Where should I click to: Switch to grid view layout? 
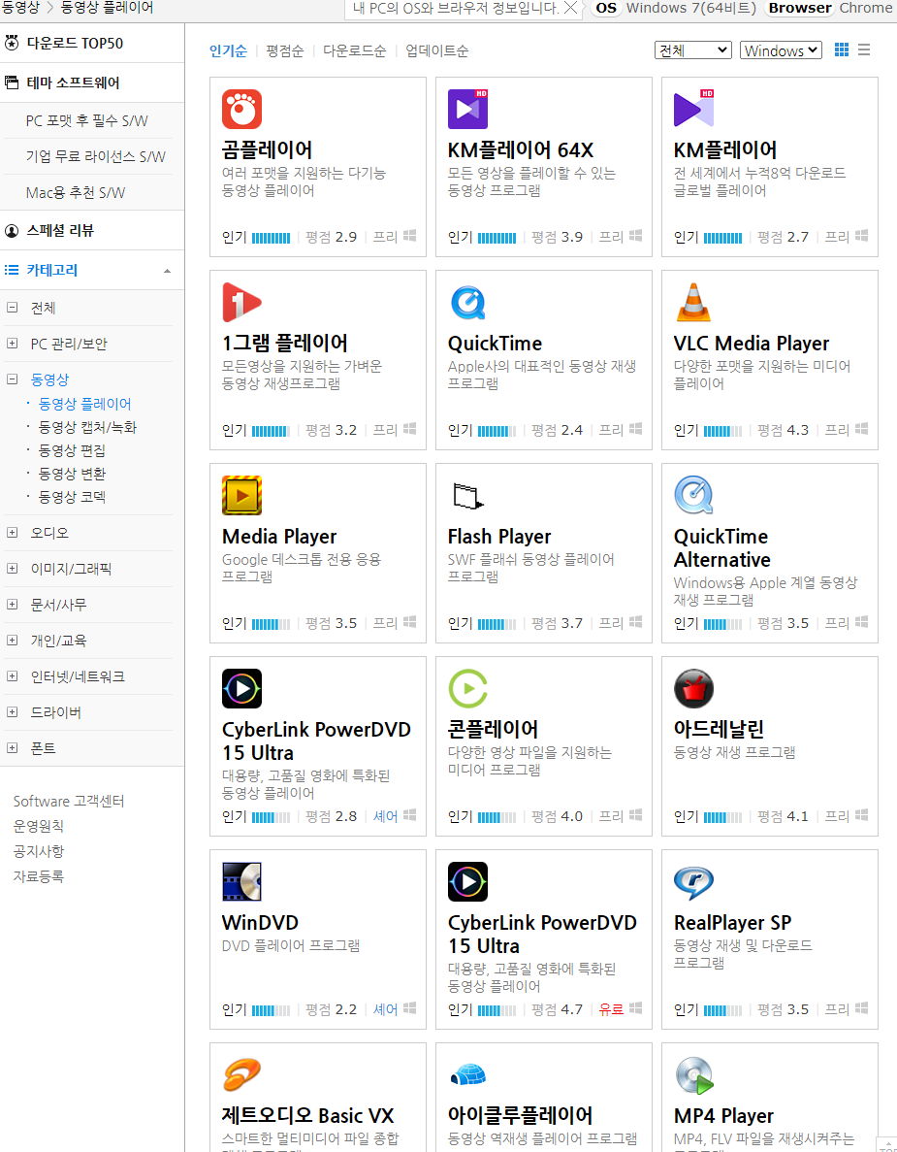[842, 49]
